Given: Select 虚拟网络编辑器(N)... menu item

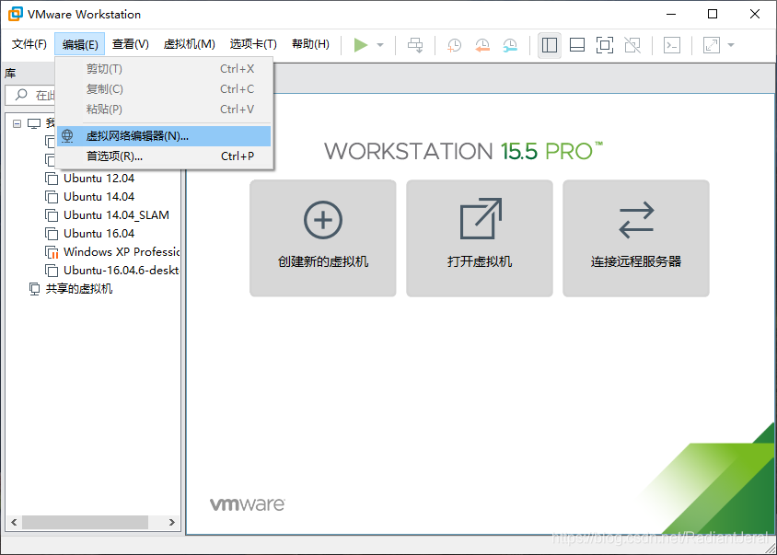Looking at the screenshot, I should [x=164, y=136].
